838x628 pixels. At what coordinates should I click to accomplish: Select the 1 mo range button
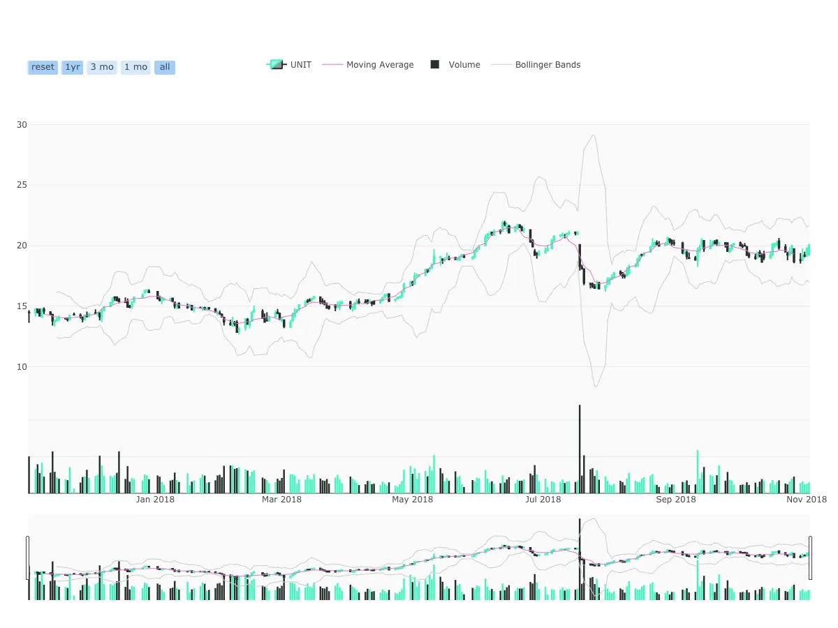pyautogui.click(x=135, y=67)
